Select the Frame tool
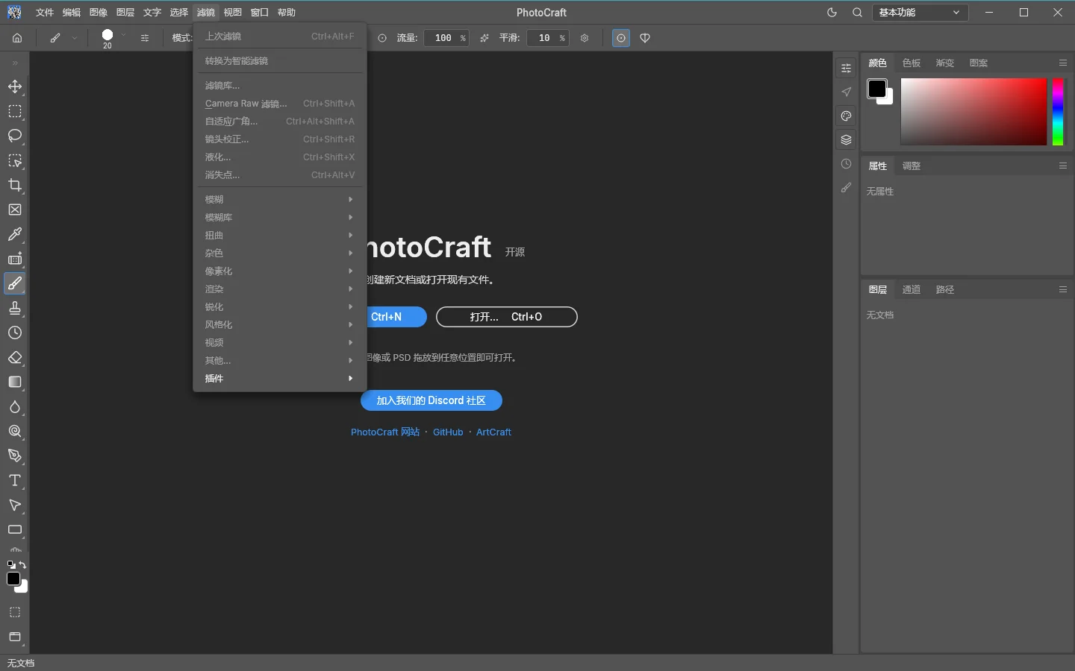 point(14,210)
